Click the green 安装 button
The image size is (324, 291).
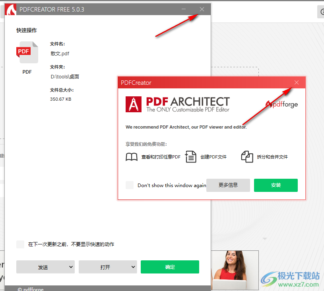[276, 185]
